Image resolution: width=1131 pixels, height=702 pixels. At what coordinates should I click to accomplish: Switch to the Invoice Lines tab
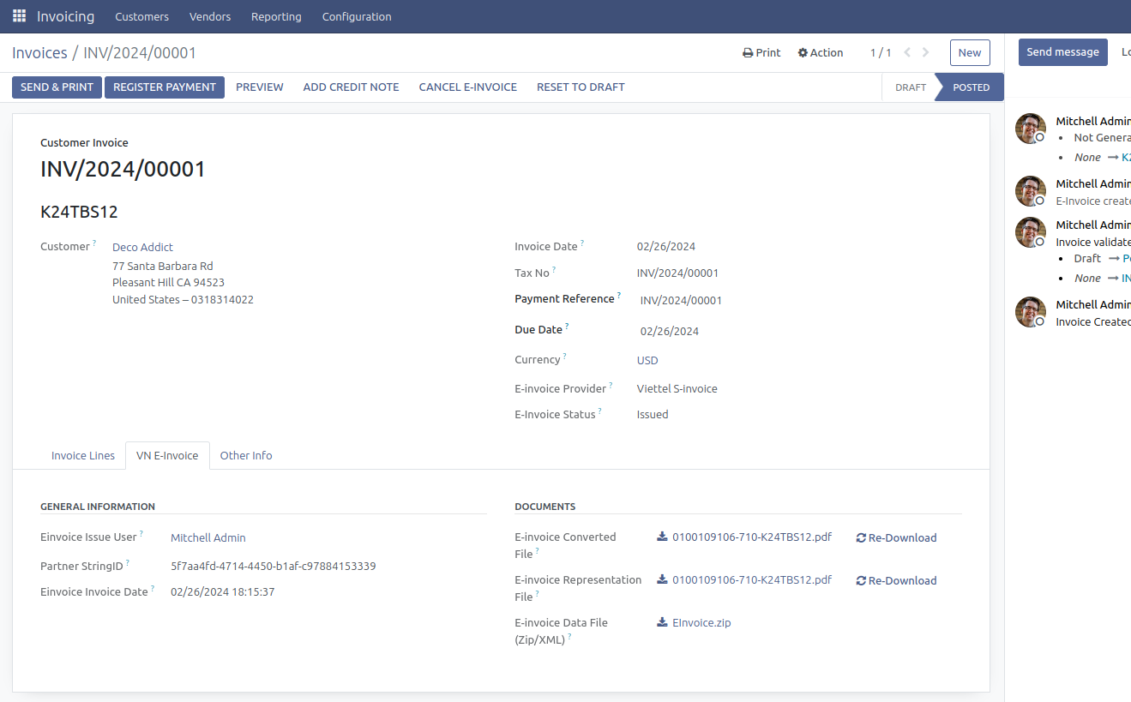[83, 456]
